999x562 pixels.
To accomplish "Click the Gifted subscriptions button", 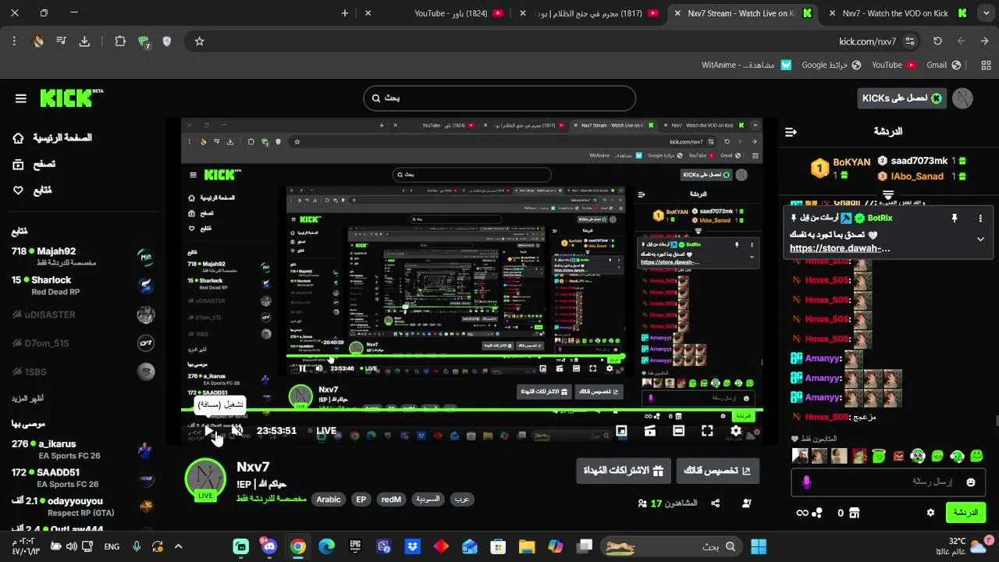I will click(x=623, y=471).
